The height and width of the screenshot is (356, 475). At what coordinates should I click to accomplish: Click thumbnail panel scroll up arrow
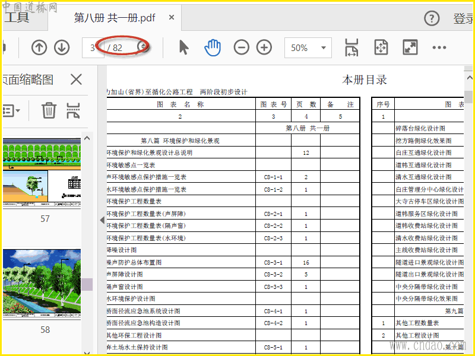[87, 138]
